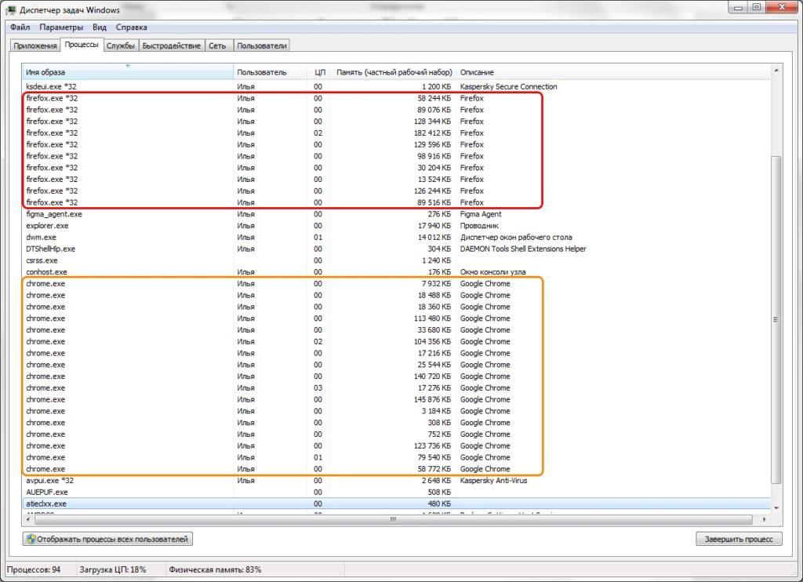Screen dimensions: 803x582
Task: Click the Завершить процесс button
Action: click(739, 539)
